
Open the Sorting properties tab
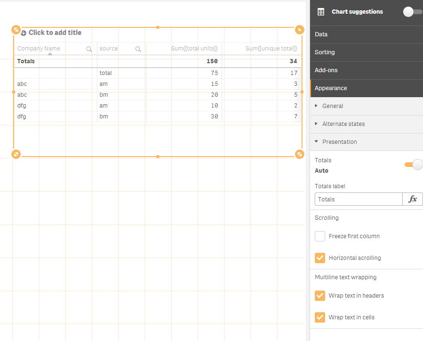point(325,52)
